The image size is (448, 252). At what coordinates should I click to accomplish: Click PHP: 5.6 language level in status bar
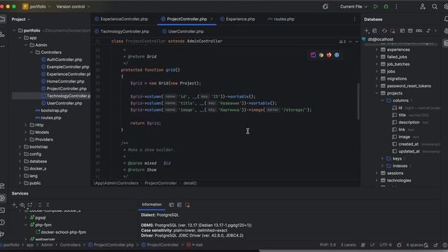[328, 245]
